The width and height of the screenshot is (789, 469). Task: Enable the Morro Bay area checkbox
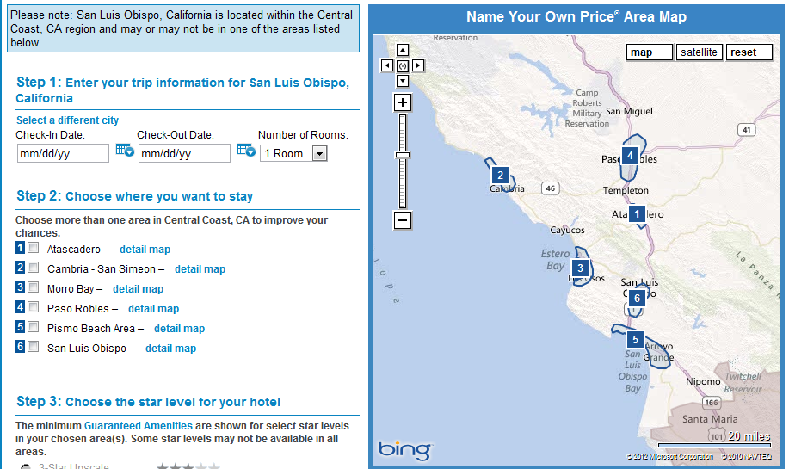34,287
